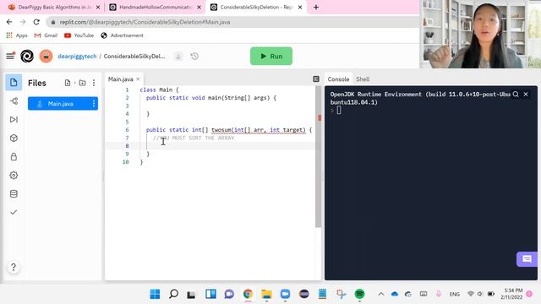Open the Unit tests checkmark icon

(x=14, y=212)
